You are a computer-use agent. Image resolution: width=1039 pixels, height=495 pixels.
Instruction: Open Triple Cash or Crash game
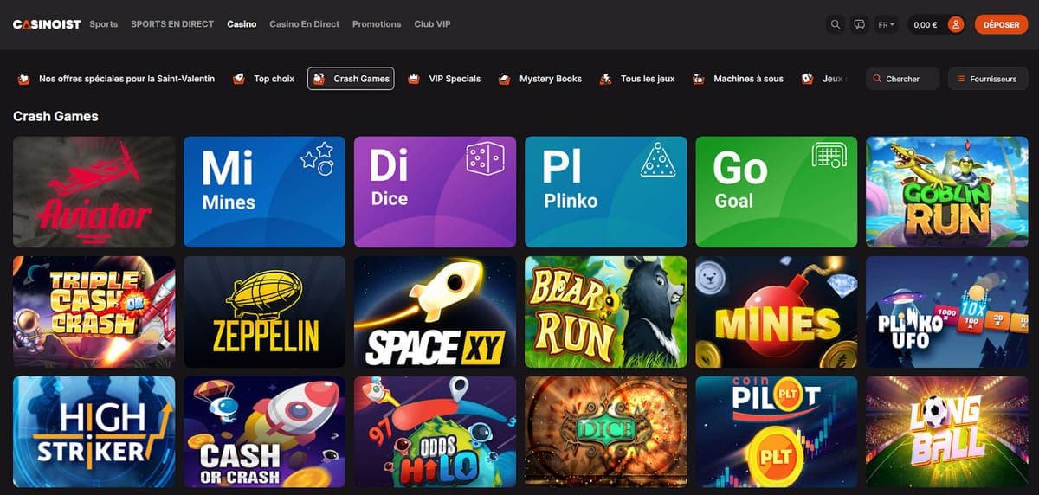pyautogui.click(x=94, y=312)
